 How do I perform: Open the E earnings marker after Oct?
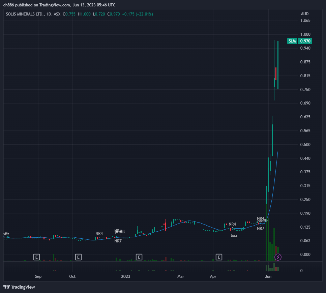click(x=78, y=257)
